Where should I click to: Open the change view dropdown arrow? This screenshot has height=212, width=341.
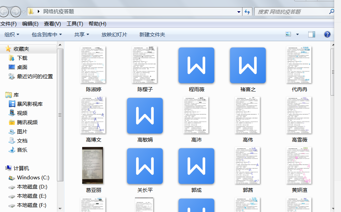297,34
